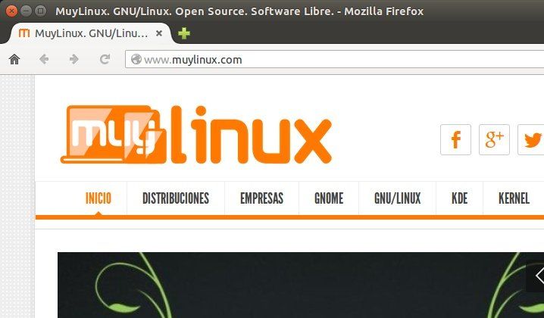Screen dimensions: 544x318
Task: Go forward with the right arrow
Action: point(74,59)
